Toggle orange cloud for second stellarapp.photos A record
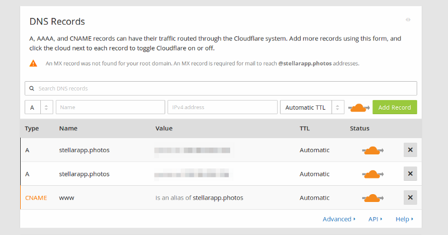The image size is (448, 235). (x=372, y=174)
